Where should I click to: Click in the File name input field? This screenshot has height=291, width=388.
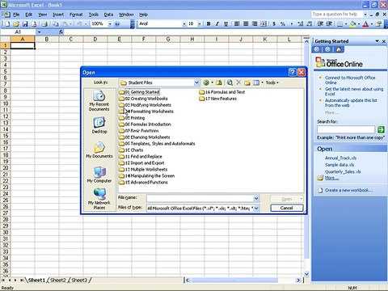(x=200, y=199)
